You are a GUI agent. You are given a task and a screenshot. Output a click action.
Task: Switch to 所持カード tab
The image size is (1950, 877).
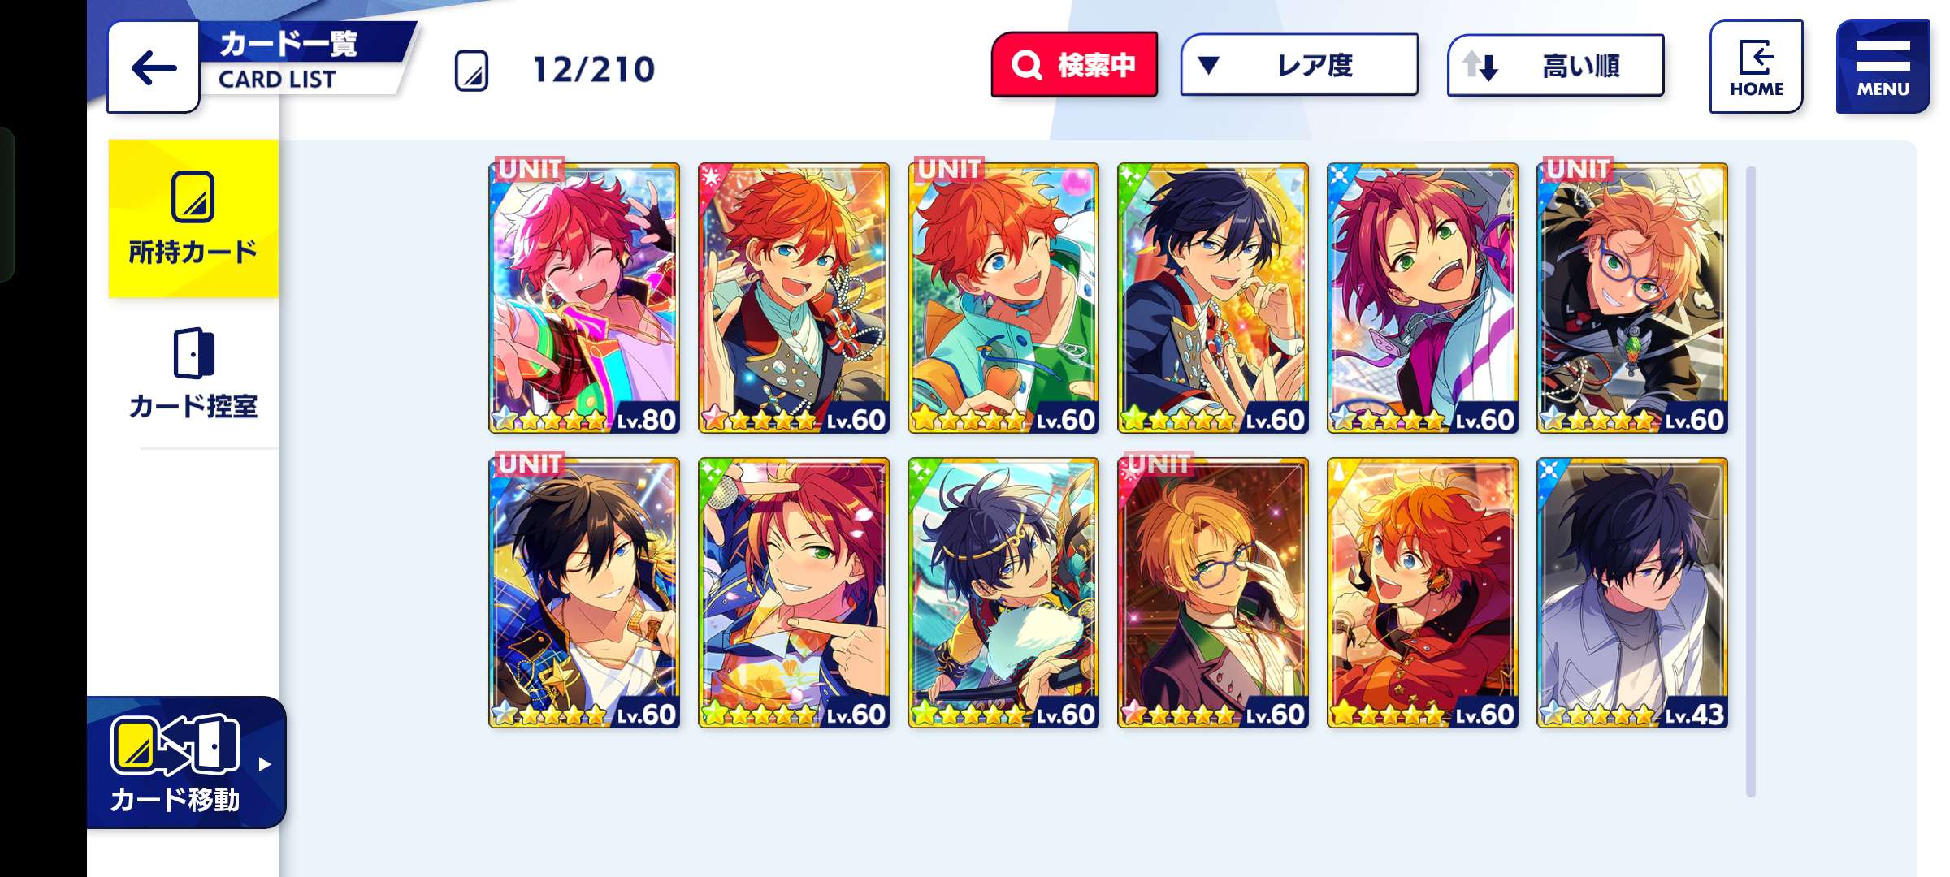193,218
